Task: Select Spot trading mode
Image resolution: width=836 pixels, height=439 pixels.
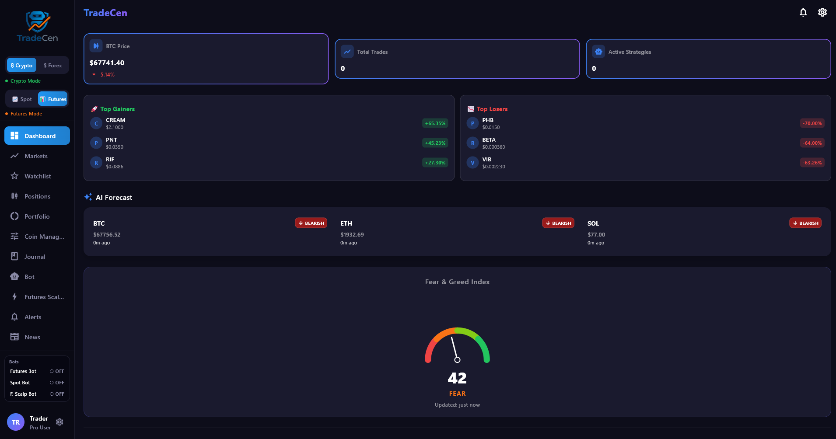Action: [22, 99]
